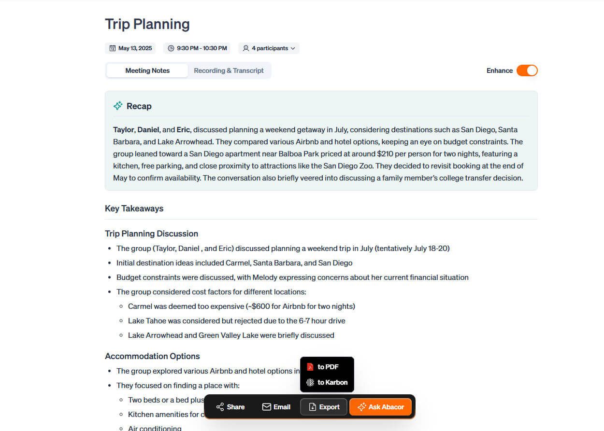Click the PDF file icon in export menu

(310, 367)
